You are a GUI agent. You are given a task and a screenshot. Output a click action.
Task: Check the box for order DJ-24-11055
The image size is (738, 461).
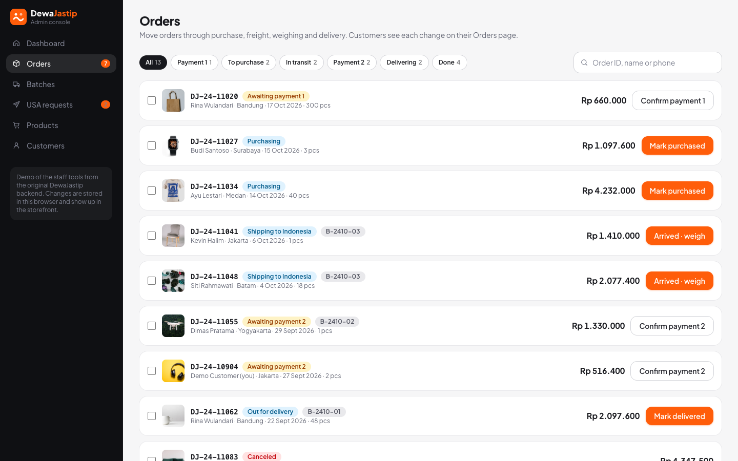[x=152, y=326]
